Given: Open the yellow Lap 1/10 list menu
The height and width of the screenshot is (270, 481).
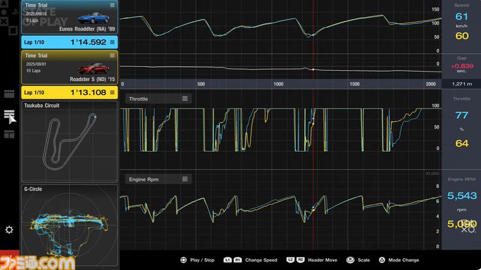Looking at the screenshot, I should (112, 92).
